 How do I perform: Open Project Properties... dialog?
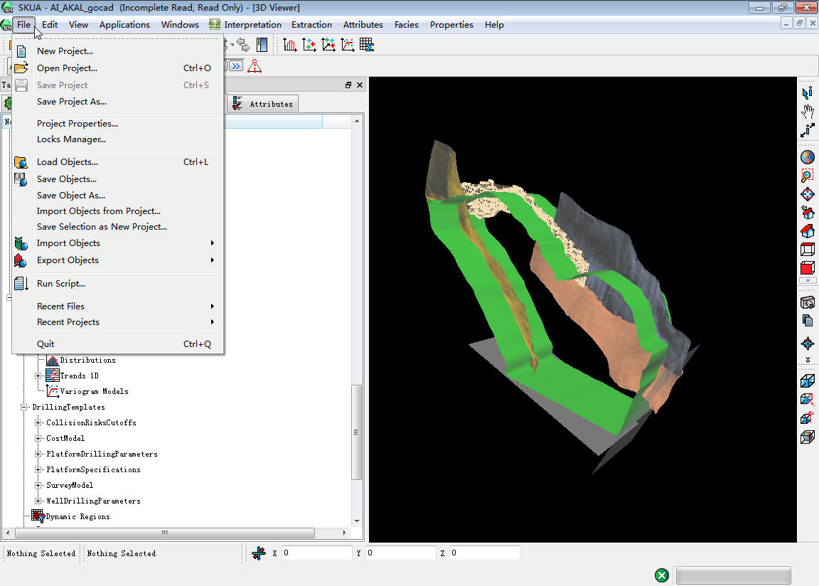[118, 123]
